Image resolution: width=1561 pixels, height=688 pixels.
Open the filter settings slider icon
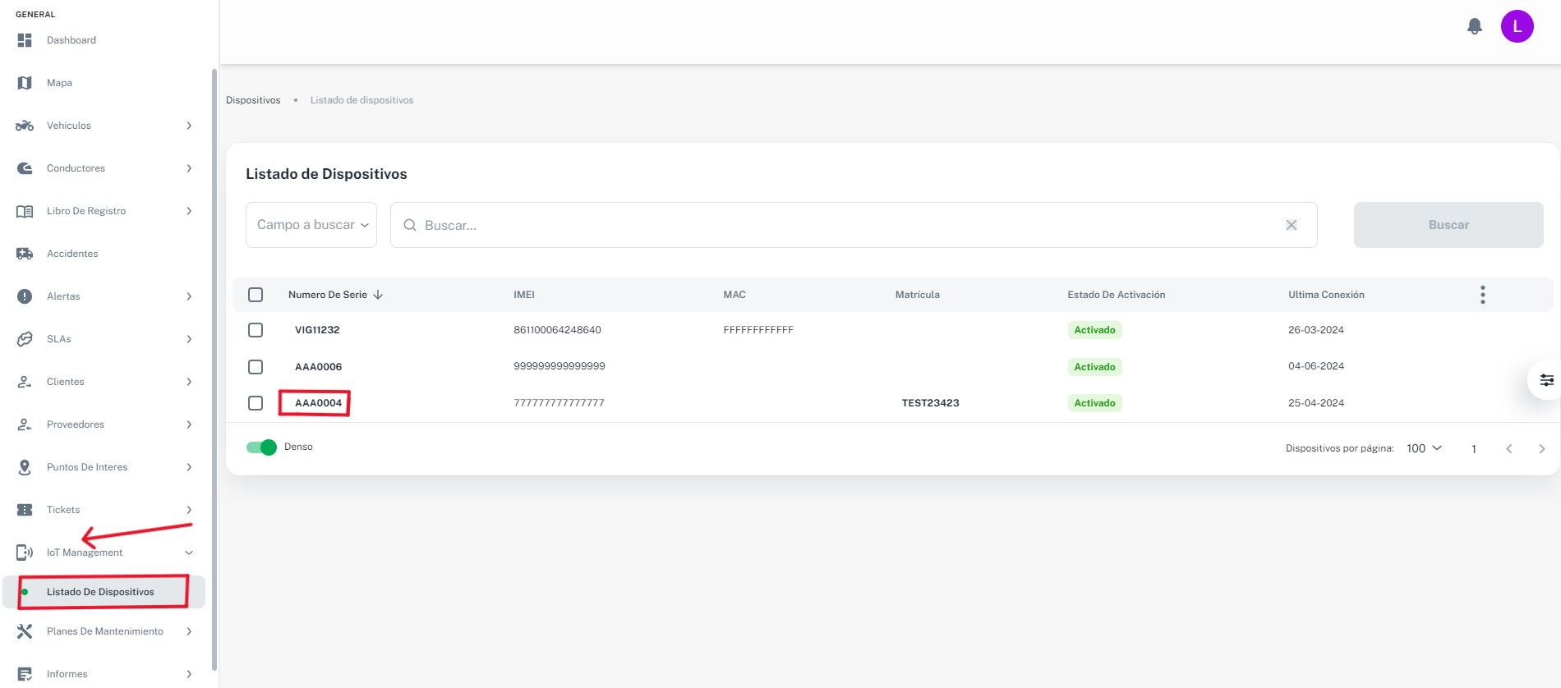click(1546, 380)
